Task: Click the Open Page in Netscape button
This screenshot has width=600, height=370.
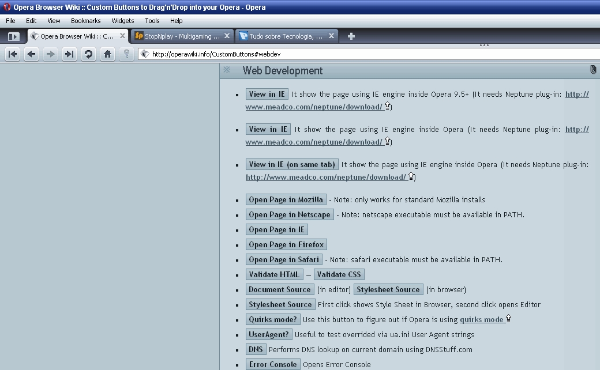Action: point(290,215)
